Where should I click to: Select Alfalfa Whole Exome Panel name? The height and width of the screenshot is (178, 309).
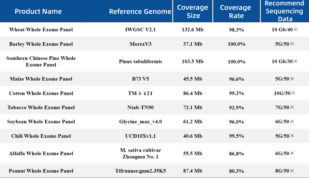tap(41, 153)
